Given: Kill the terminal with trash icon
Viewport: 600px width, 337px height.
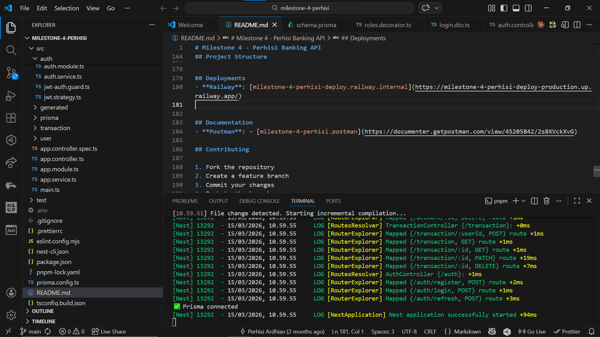Looking at the screenshot, I should click(547, 201).
